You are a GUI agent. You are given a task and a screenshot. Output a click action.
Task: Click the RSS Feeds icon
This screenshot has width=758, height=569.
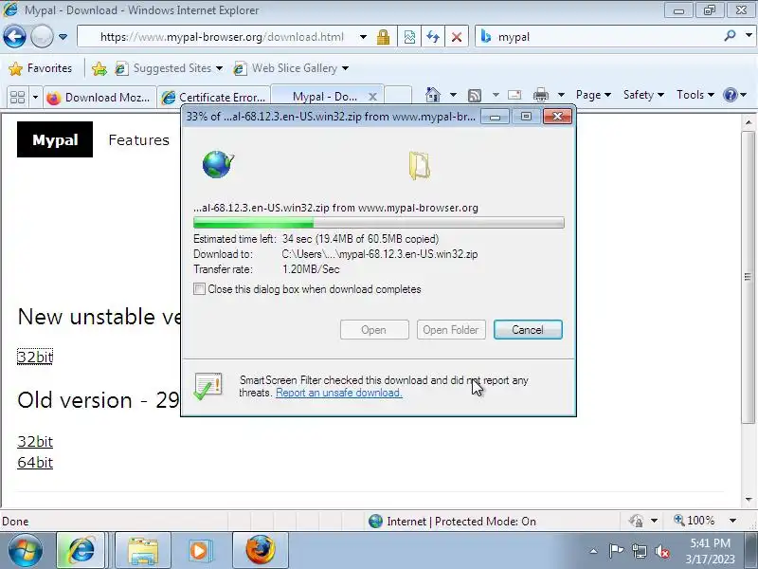tap(475, 96)
